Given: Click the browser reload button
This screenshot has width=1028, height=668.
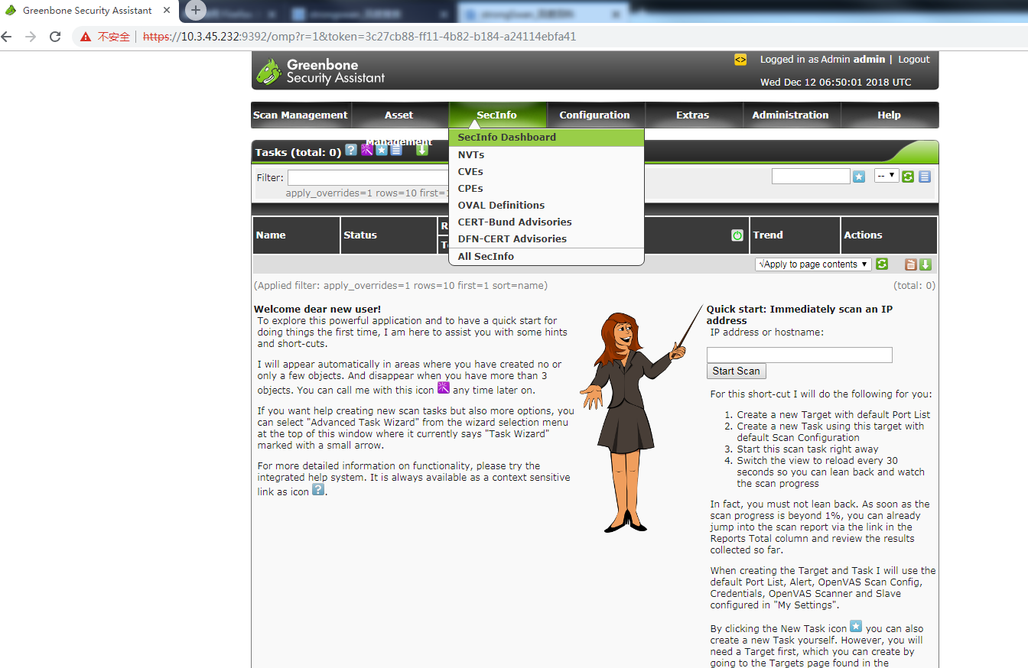Looking at the screenshot, I should (x=55, y=36).
